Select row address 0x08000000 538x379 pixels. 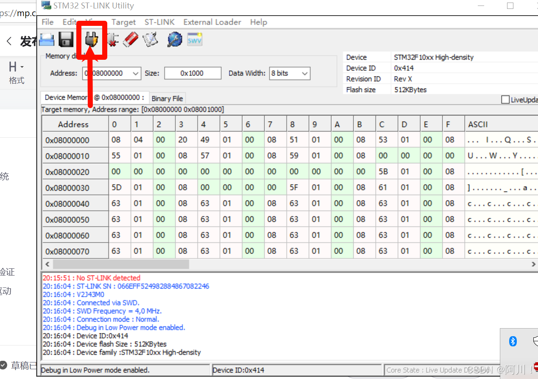coord(75,140)
